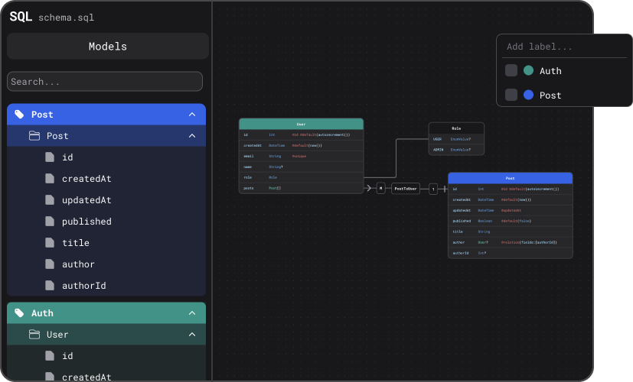Click the crow's foot arrow connector beside the User table

click(367, 188)
